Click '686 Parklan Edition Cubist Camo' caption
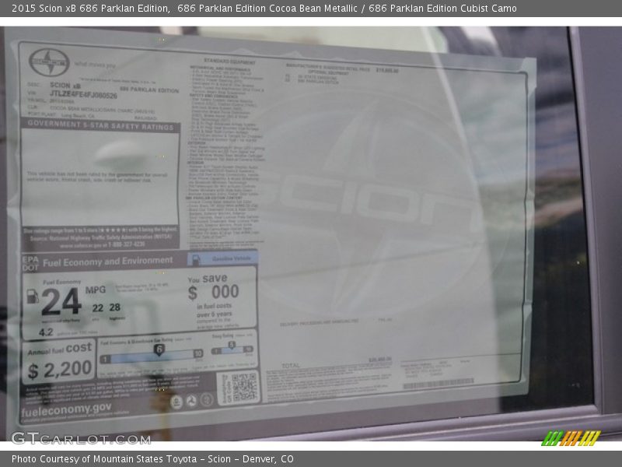622x467 pixels. coord(442,9)
